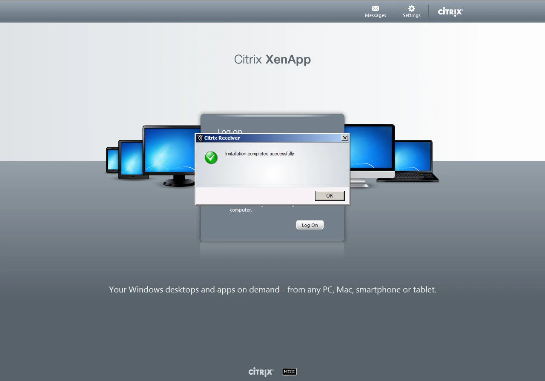Click the 'Installation completed successfully.' message

pyautogui.click(x=260, y=154)
